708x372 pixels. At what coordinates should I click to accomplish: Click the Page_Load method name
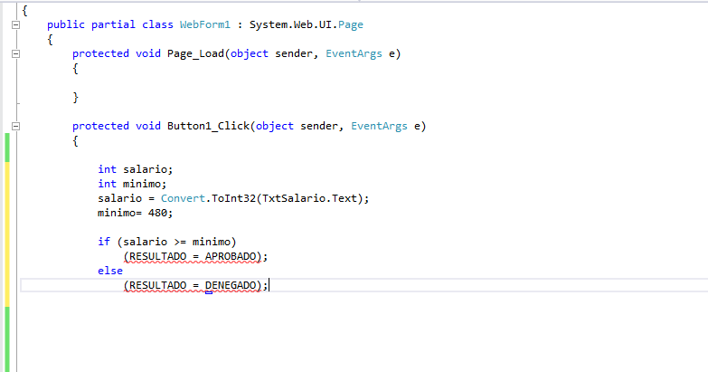[195, 53]
